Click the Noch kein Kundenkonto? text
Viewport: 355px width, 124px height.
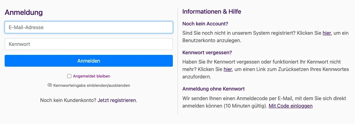(68, 100)
